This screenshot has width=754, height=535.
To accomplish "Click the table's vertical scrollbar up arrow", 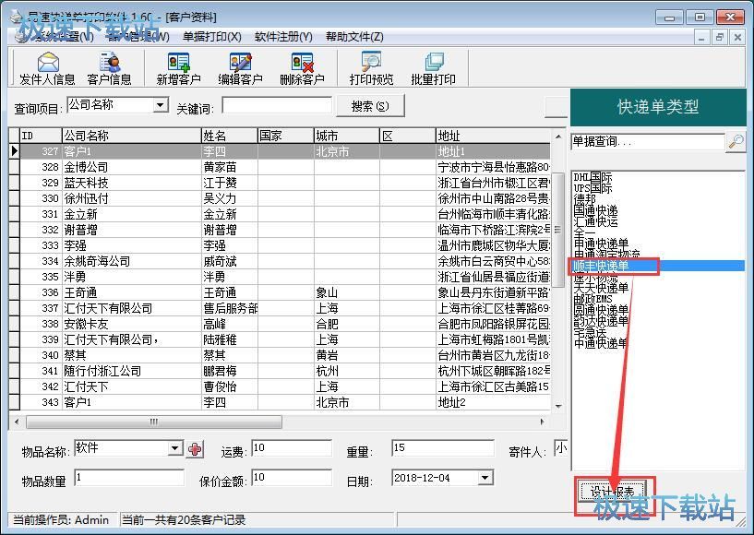I will (x=558, y=137).
